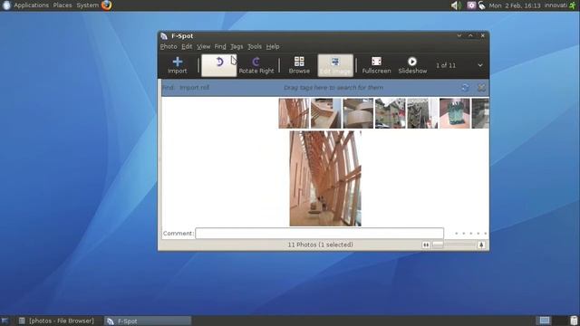
Task: Click the purple tray icon next to volume
Action: click(471, 5)
